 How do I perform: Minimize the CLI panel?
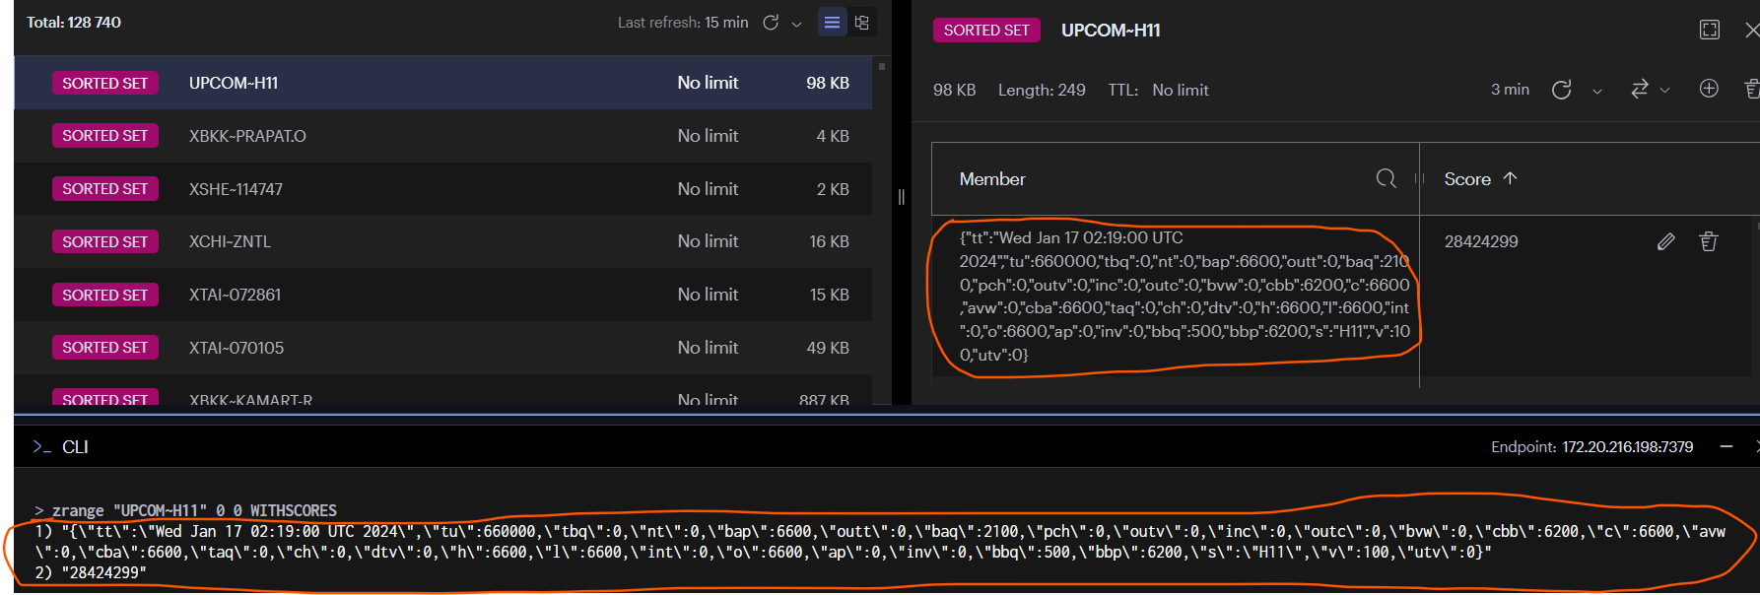coord(1726,447)
